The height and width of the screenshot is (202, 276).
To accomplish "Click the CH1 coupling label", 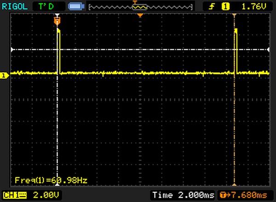I will [x=14, y=195].
